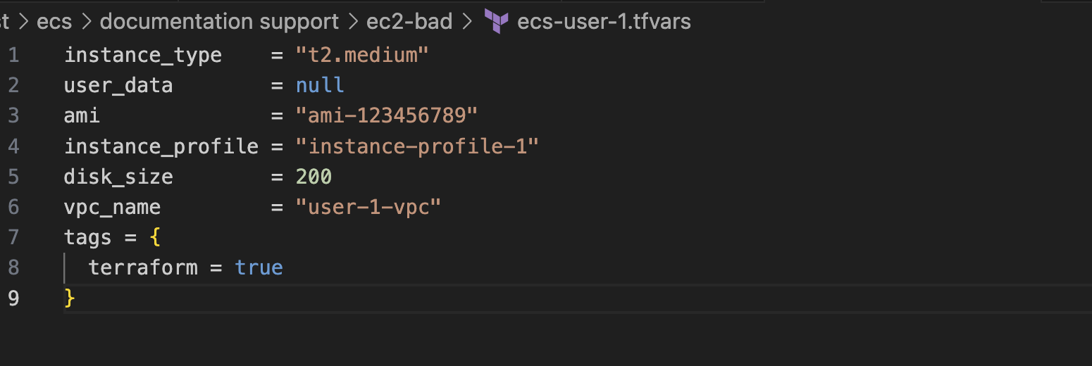
Task: Click the "ami-123456789" string
Action: point(387,115)
